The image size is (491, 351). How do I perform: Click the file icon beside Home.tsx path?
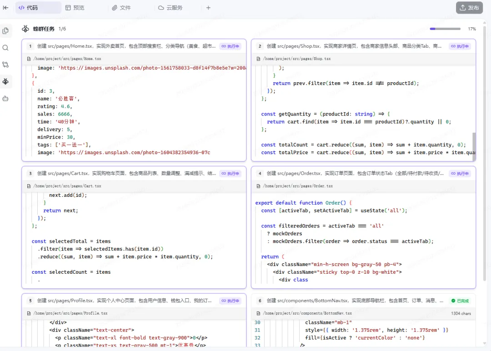click(29, 59)
